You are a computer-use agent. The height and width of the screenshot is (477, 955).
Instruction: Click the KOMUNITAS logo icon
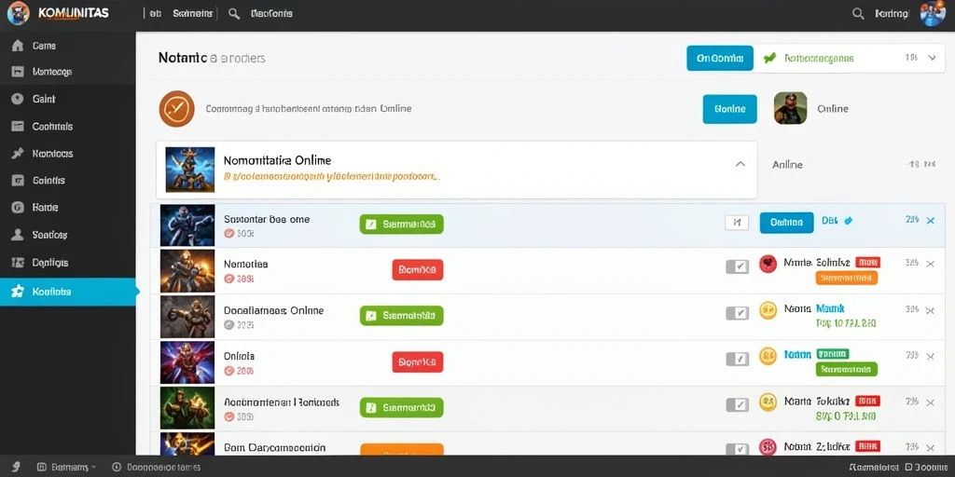(19, 13)
